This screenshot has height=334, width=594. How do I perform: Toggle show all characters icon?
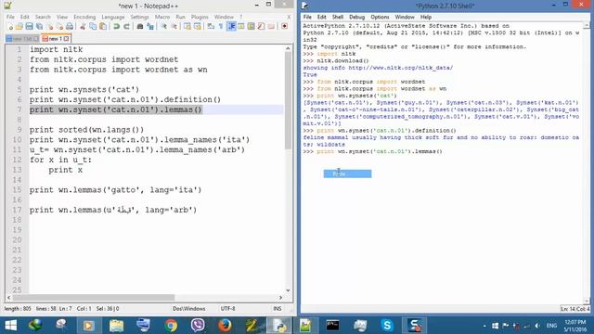point(221,26)
